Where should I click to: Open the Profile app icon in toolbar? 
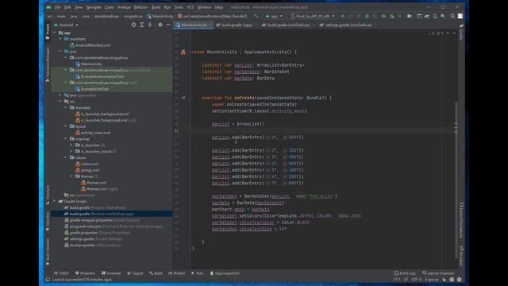(x=383, y=16)
